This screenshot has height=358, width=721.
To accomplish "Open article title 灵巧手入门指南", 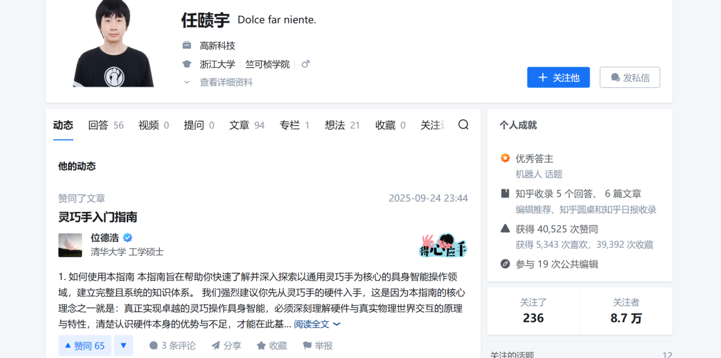I will (x=98, y=217).
